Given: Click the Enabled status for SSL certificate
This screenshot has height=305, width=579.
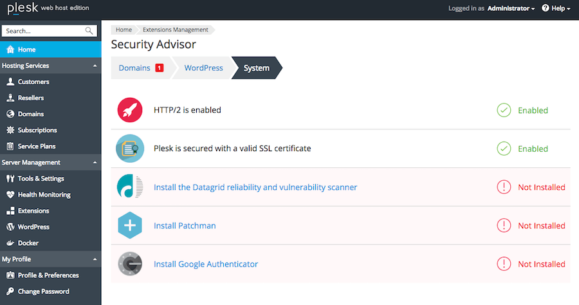Looking at the screenshot, I should [x=533, y=149].
